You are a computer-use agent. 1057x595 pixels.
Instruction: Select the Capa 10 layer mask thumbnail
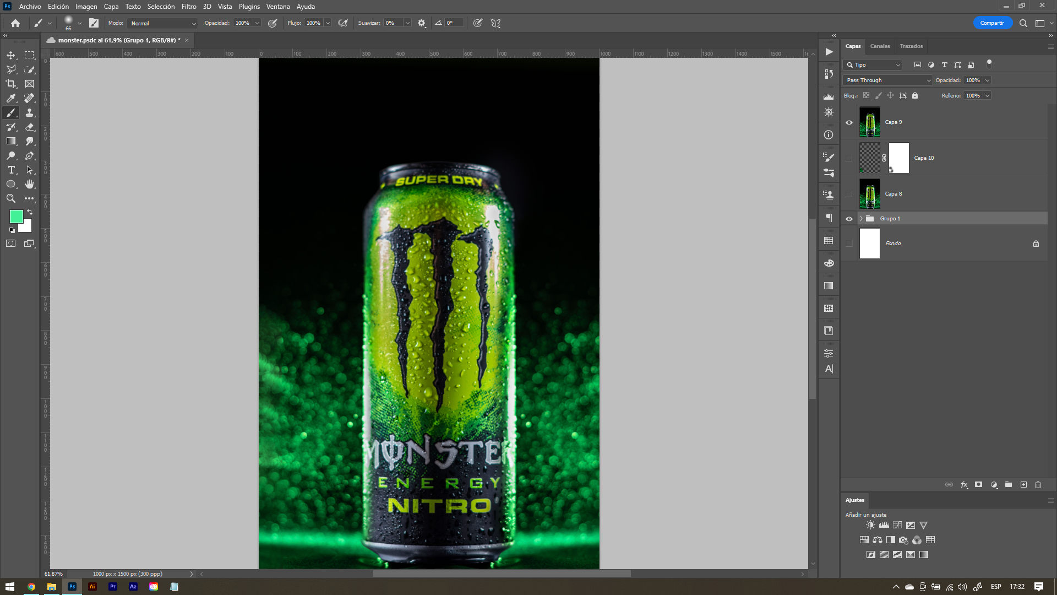coord(898,158)
